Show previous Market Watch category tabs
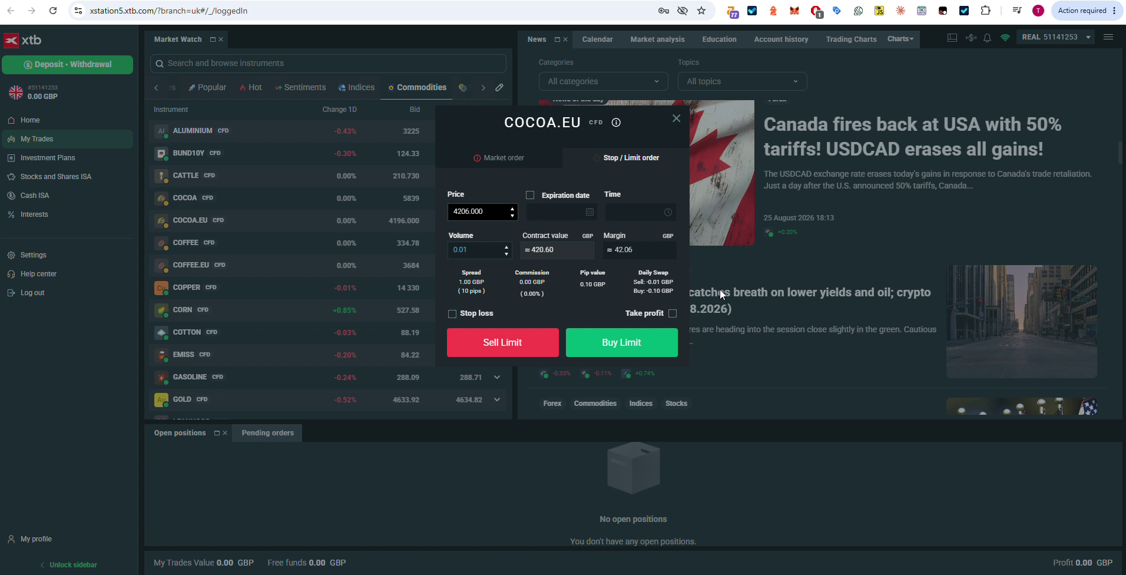This screenshot has width=1126, height=575. pos(156,88)
